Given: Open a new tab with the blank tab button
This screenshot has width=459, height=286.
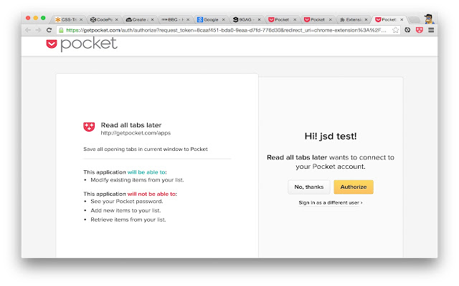Looking at the screenshot, I should coord(414,19).
